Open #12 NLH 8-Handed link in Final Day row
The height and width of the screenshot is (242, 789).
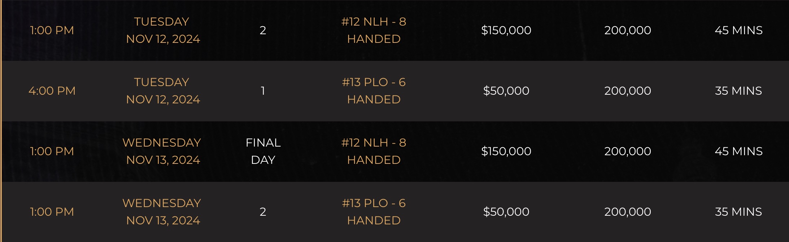click(374, 151)
